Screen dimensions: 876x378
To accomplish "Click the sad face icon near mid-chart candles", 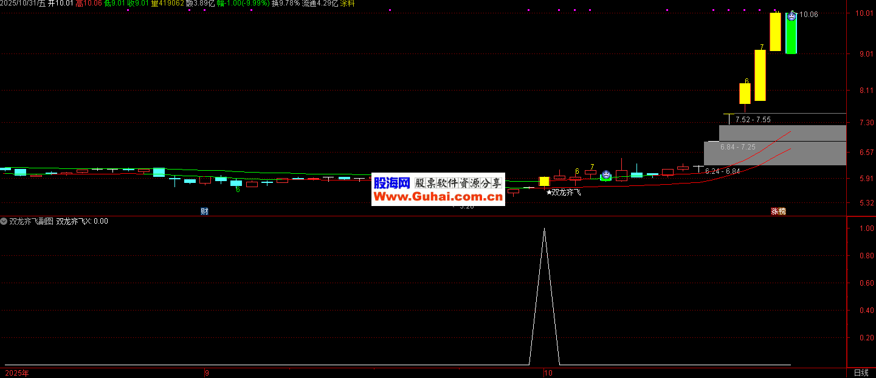I will pos(605,174).
